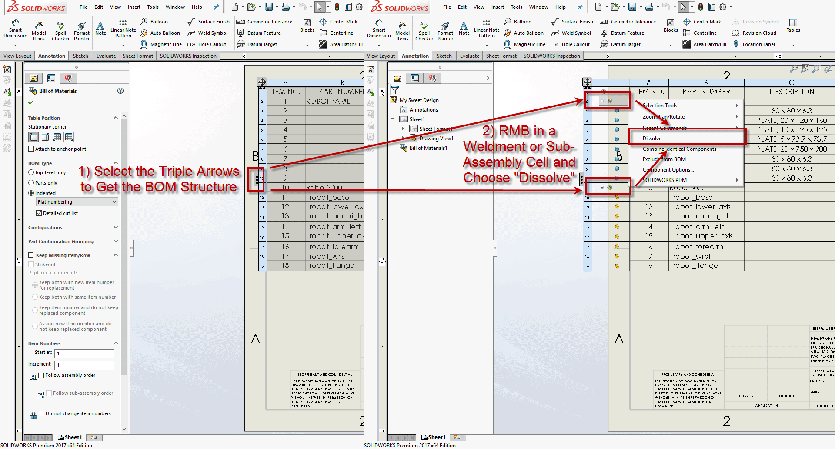Expand Configurations section

point(116,228)
